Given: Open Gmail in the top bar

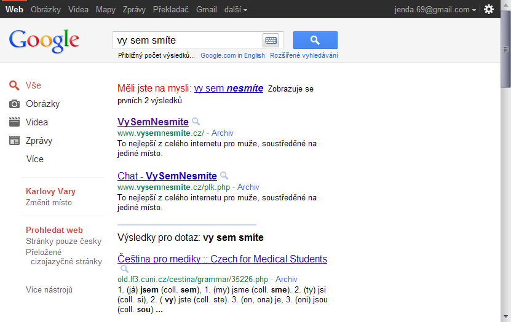Looking at the screenshot, I should coord(207,9).
